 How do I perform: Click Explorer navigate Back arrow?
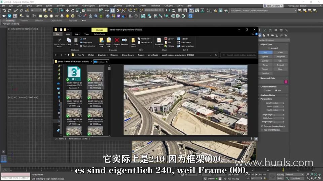click(x=56, y=55)
